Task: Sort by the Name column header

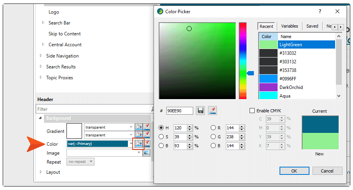Action: [x=307, y=37]
